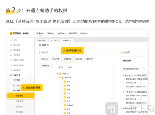The height and width of the screenshot is (115, 155).
Task: Click the icon beside 美团线上门店
Action: click(11, 60)
